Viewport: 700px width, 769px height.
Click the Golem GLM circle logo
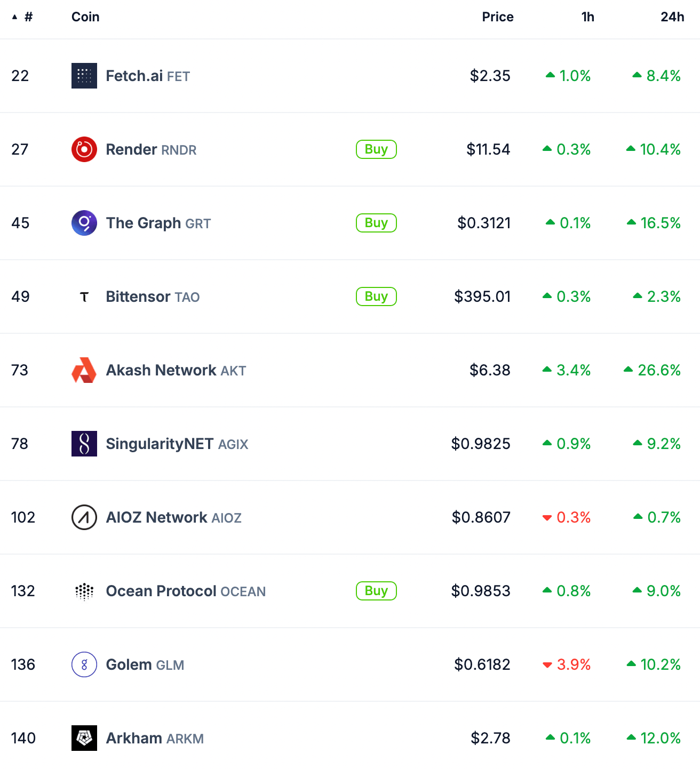[84, 664]
